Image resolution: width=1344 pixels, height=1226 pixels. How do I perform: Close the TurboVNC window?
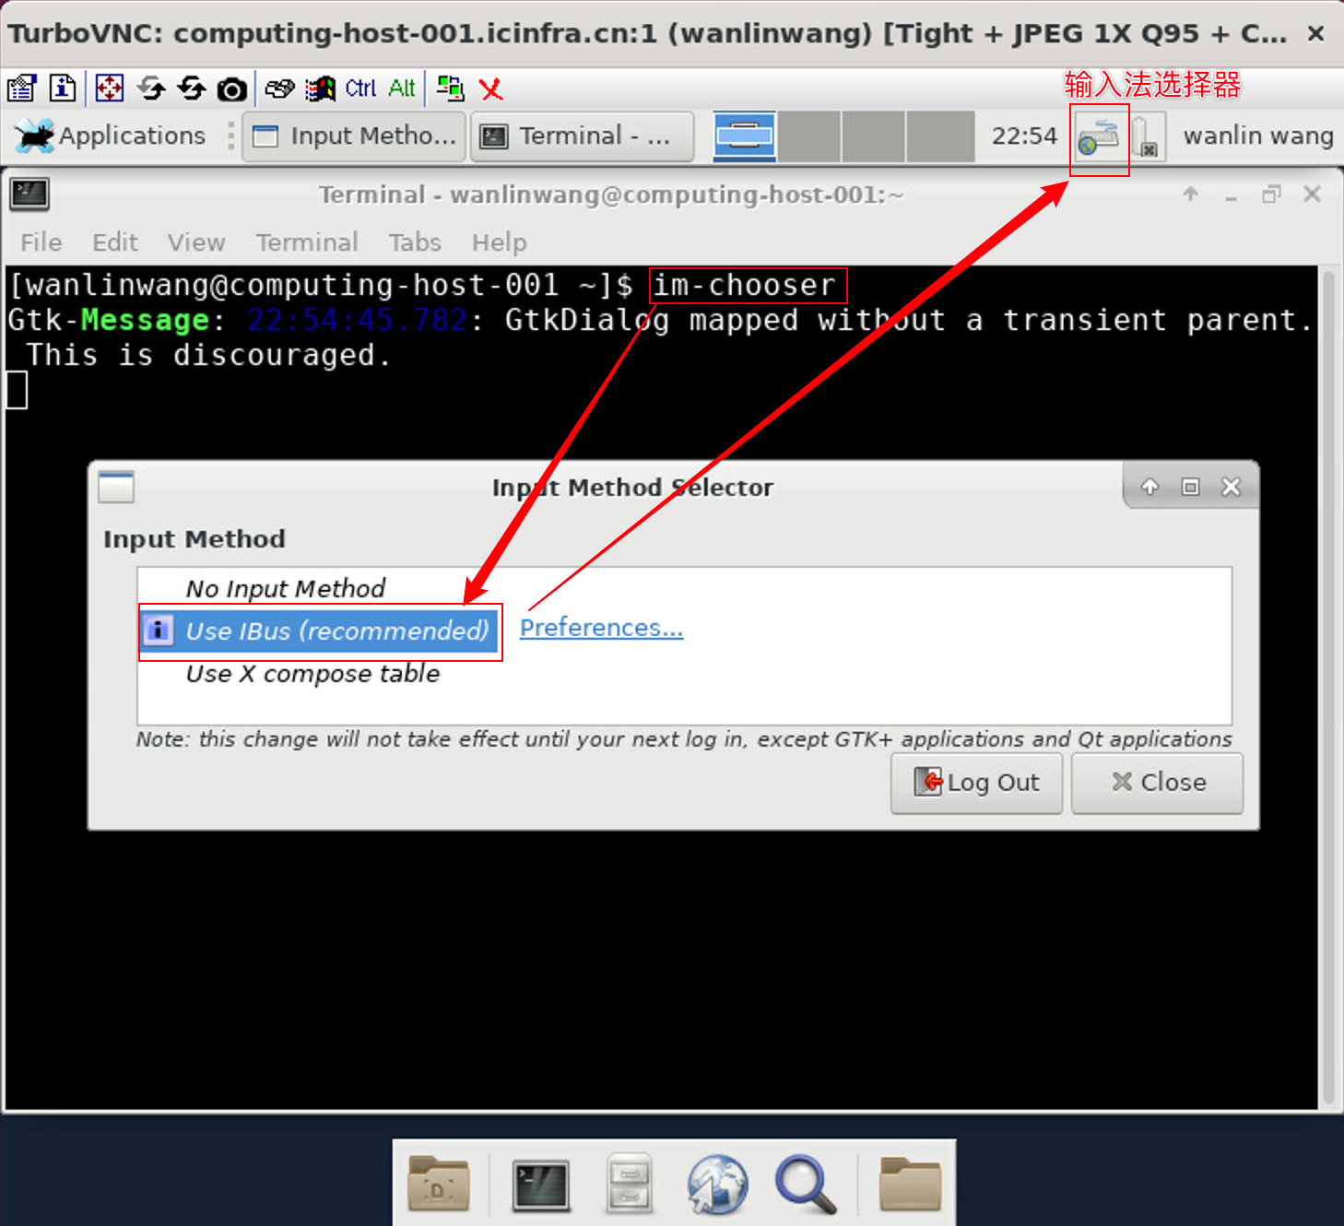pyautogui.click(x=1316, y=33)
